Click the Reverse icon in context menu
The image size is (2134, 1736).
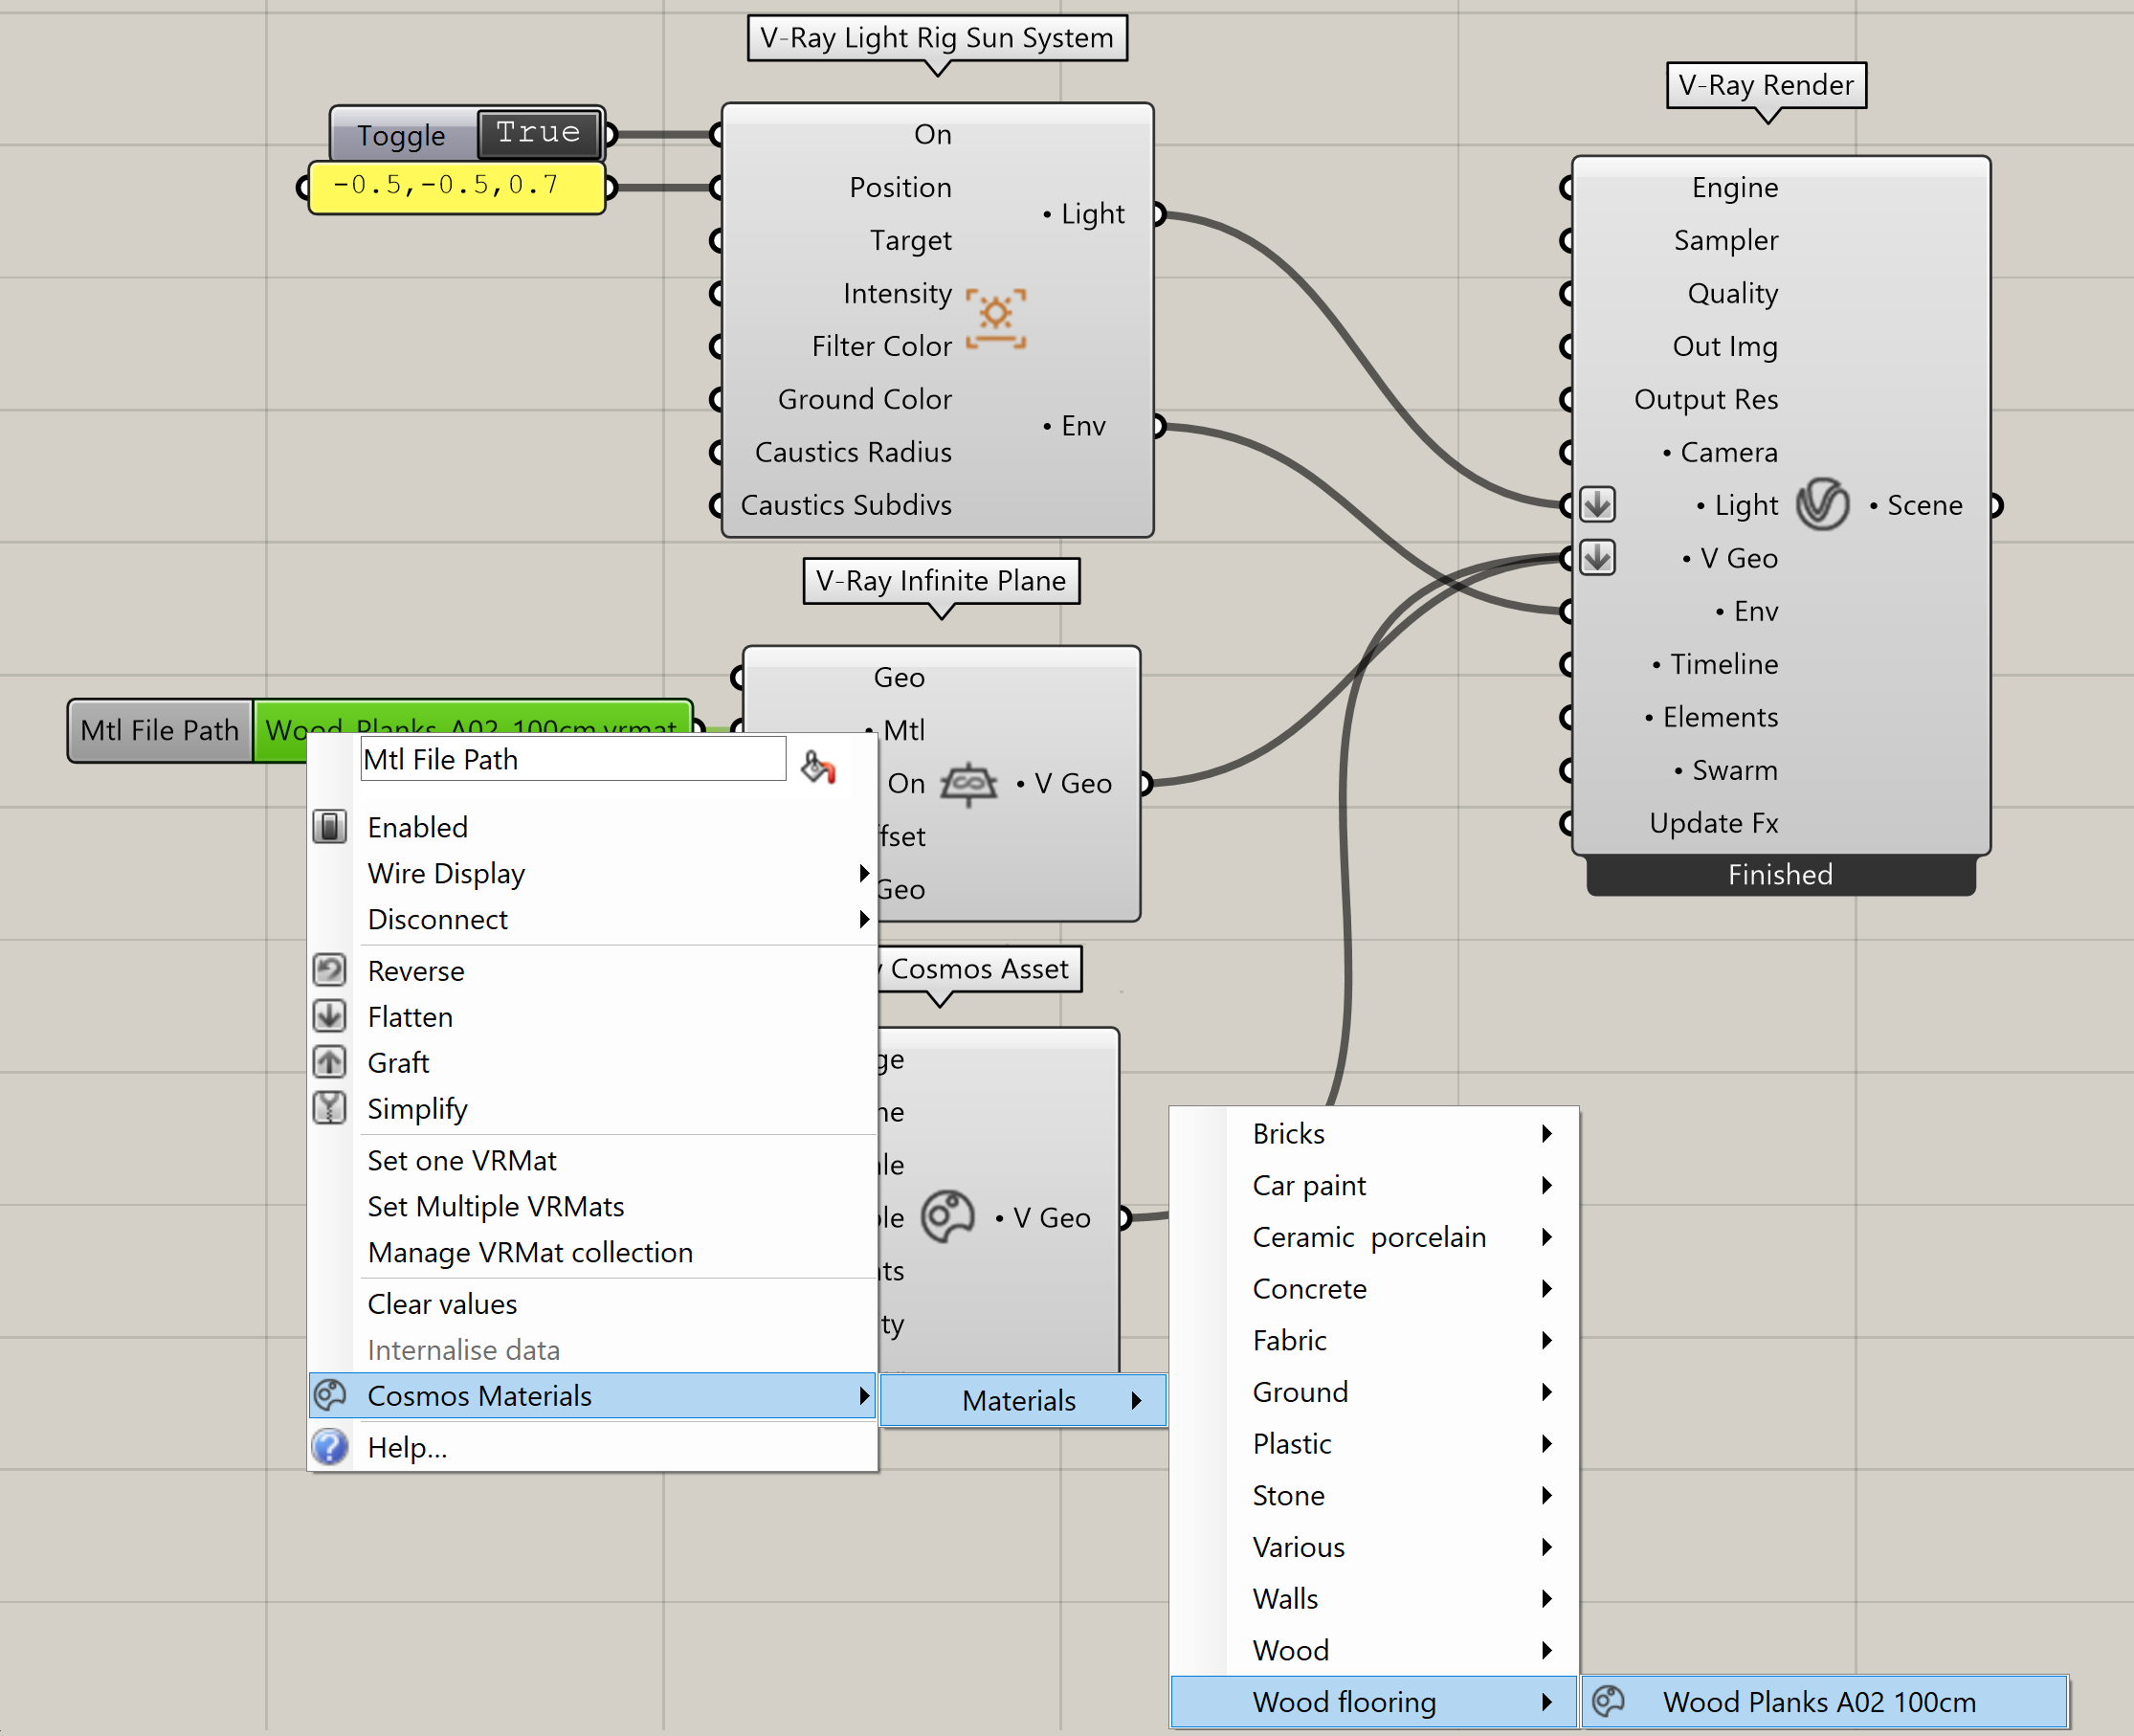point(329,970)
